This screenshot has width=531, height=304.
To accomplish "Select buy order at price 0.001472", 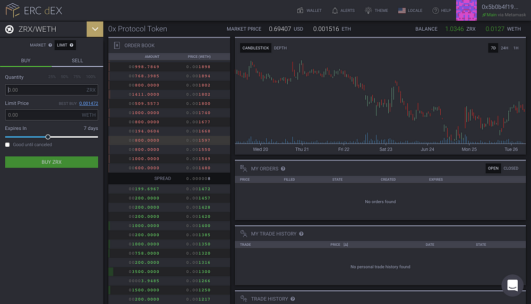I will [169, 189].
